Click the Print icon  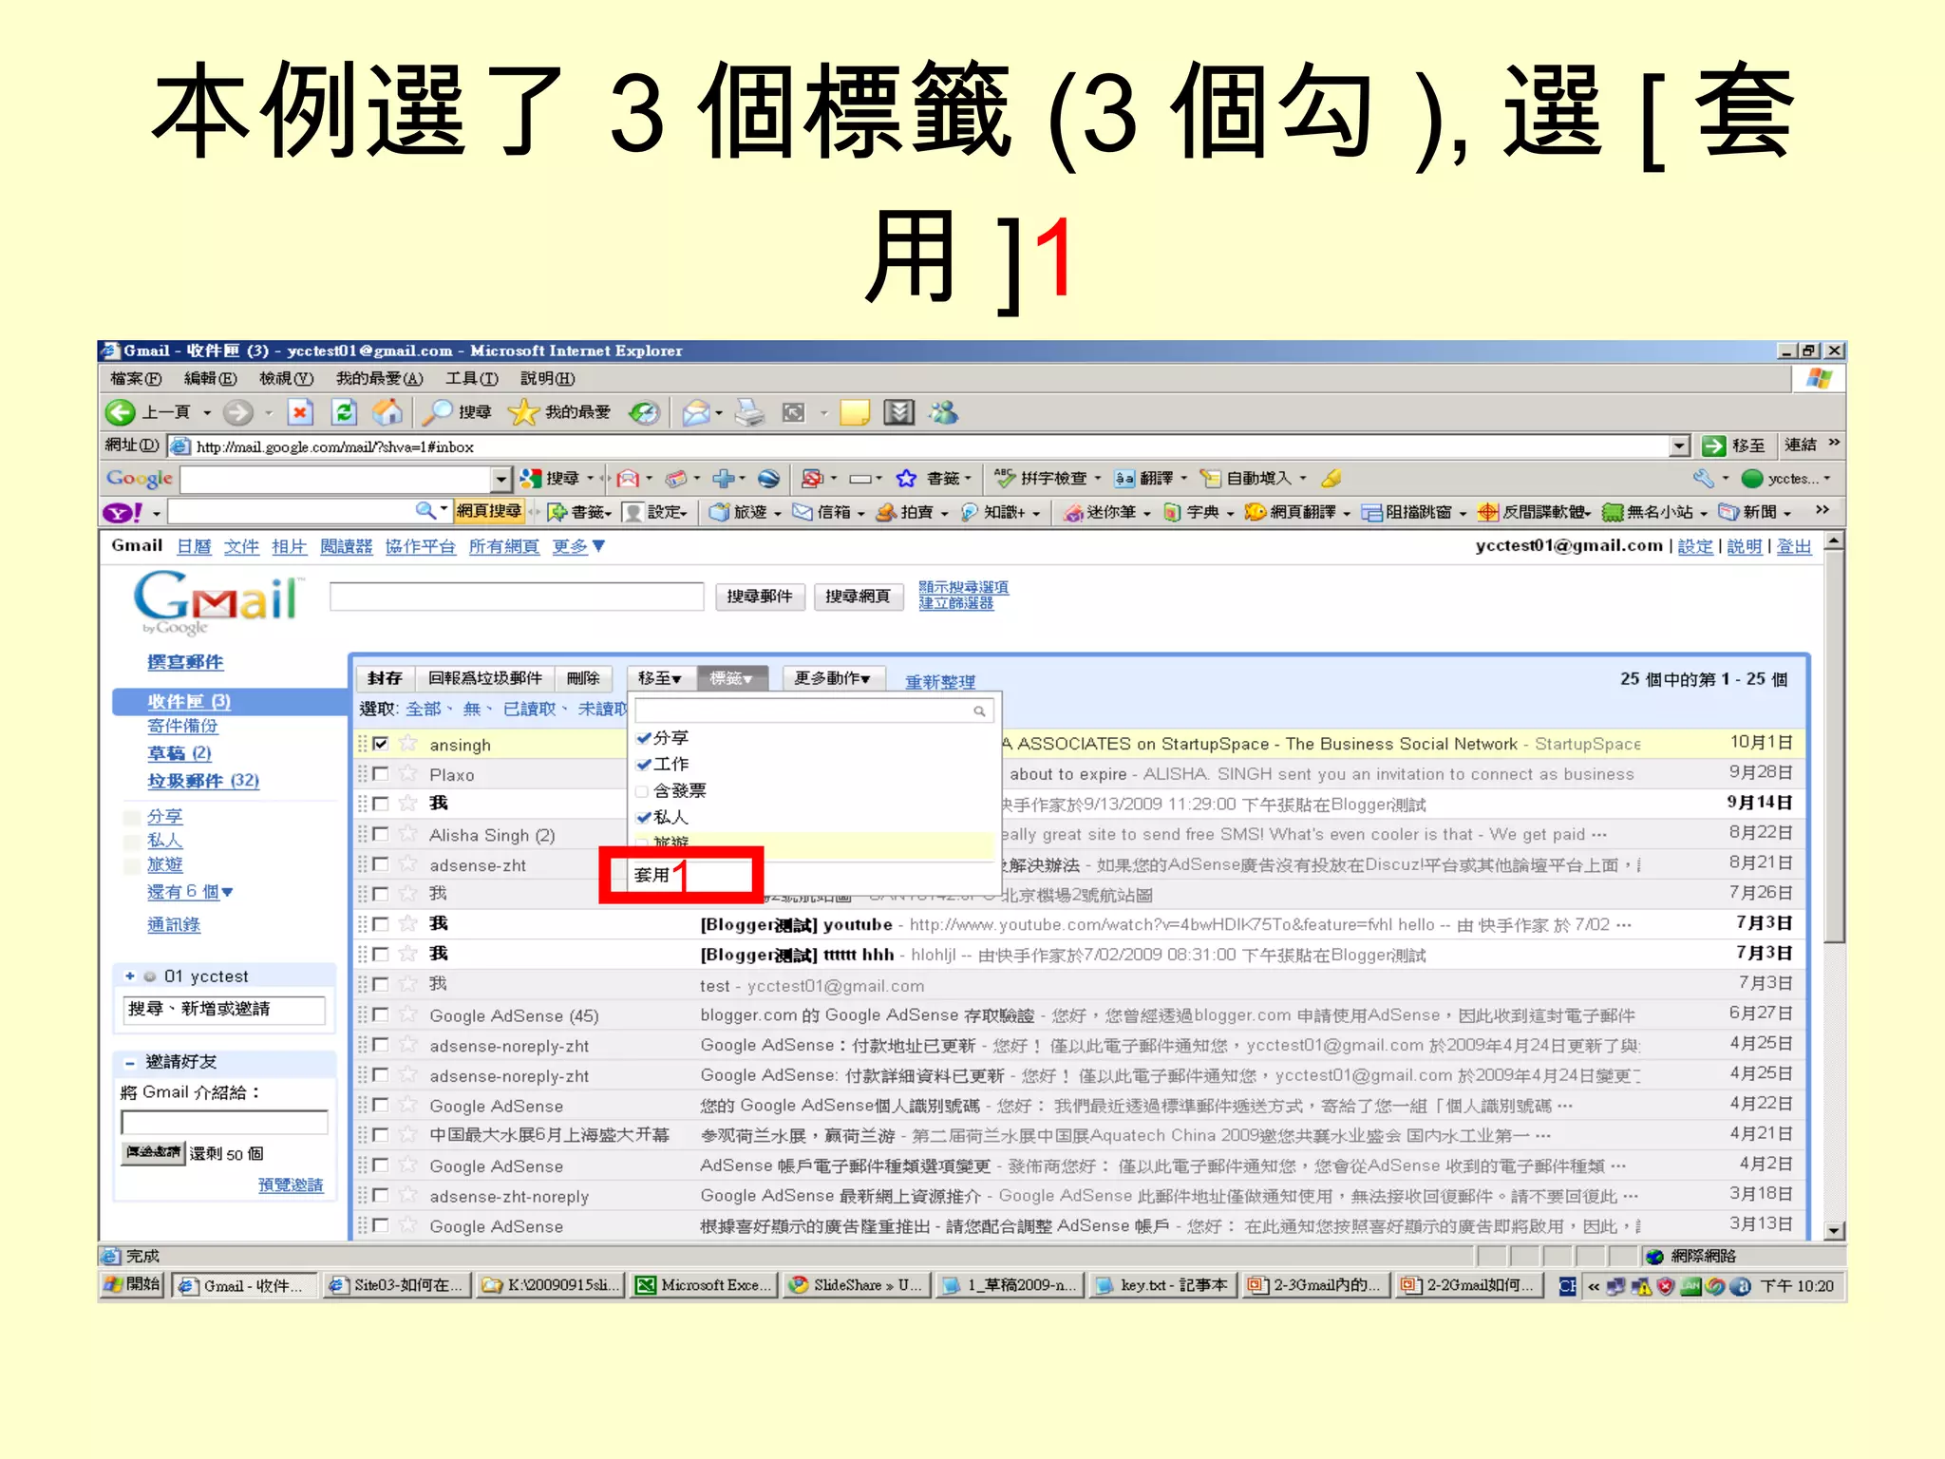click(749, 412)
